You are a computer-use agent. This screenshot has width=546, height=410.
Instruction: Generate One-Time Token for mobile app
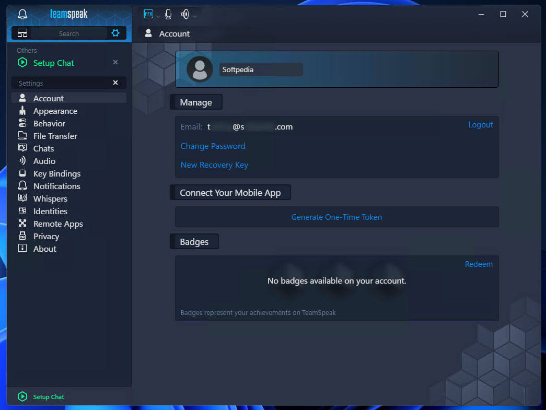(x=336, y=217)
